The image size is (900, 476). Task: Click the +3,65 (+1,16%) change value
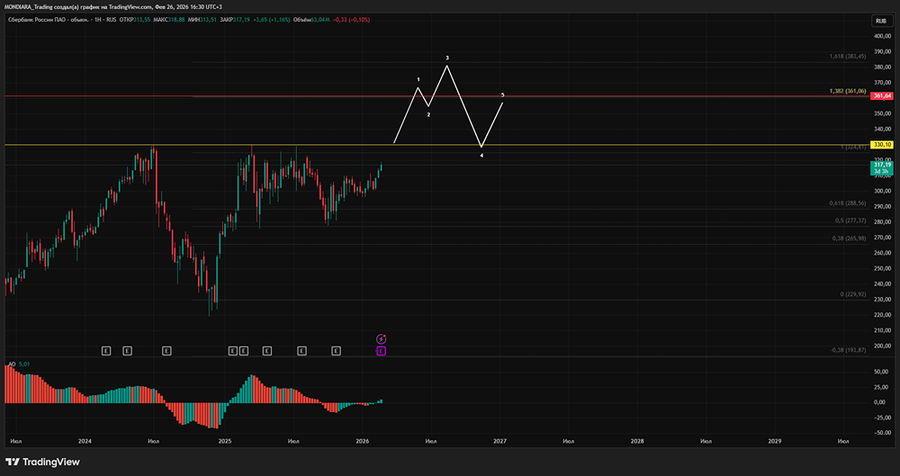(271, 20)
